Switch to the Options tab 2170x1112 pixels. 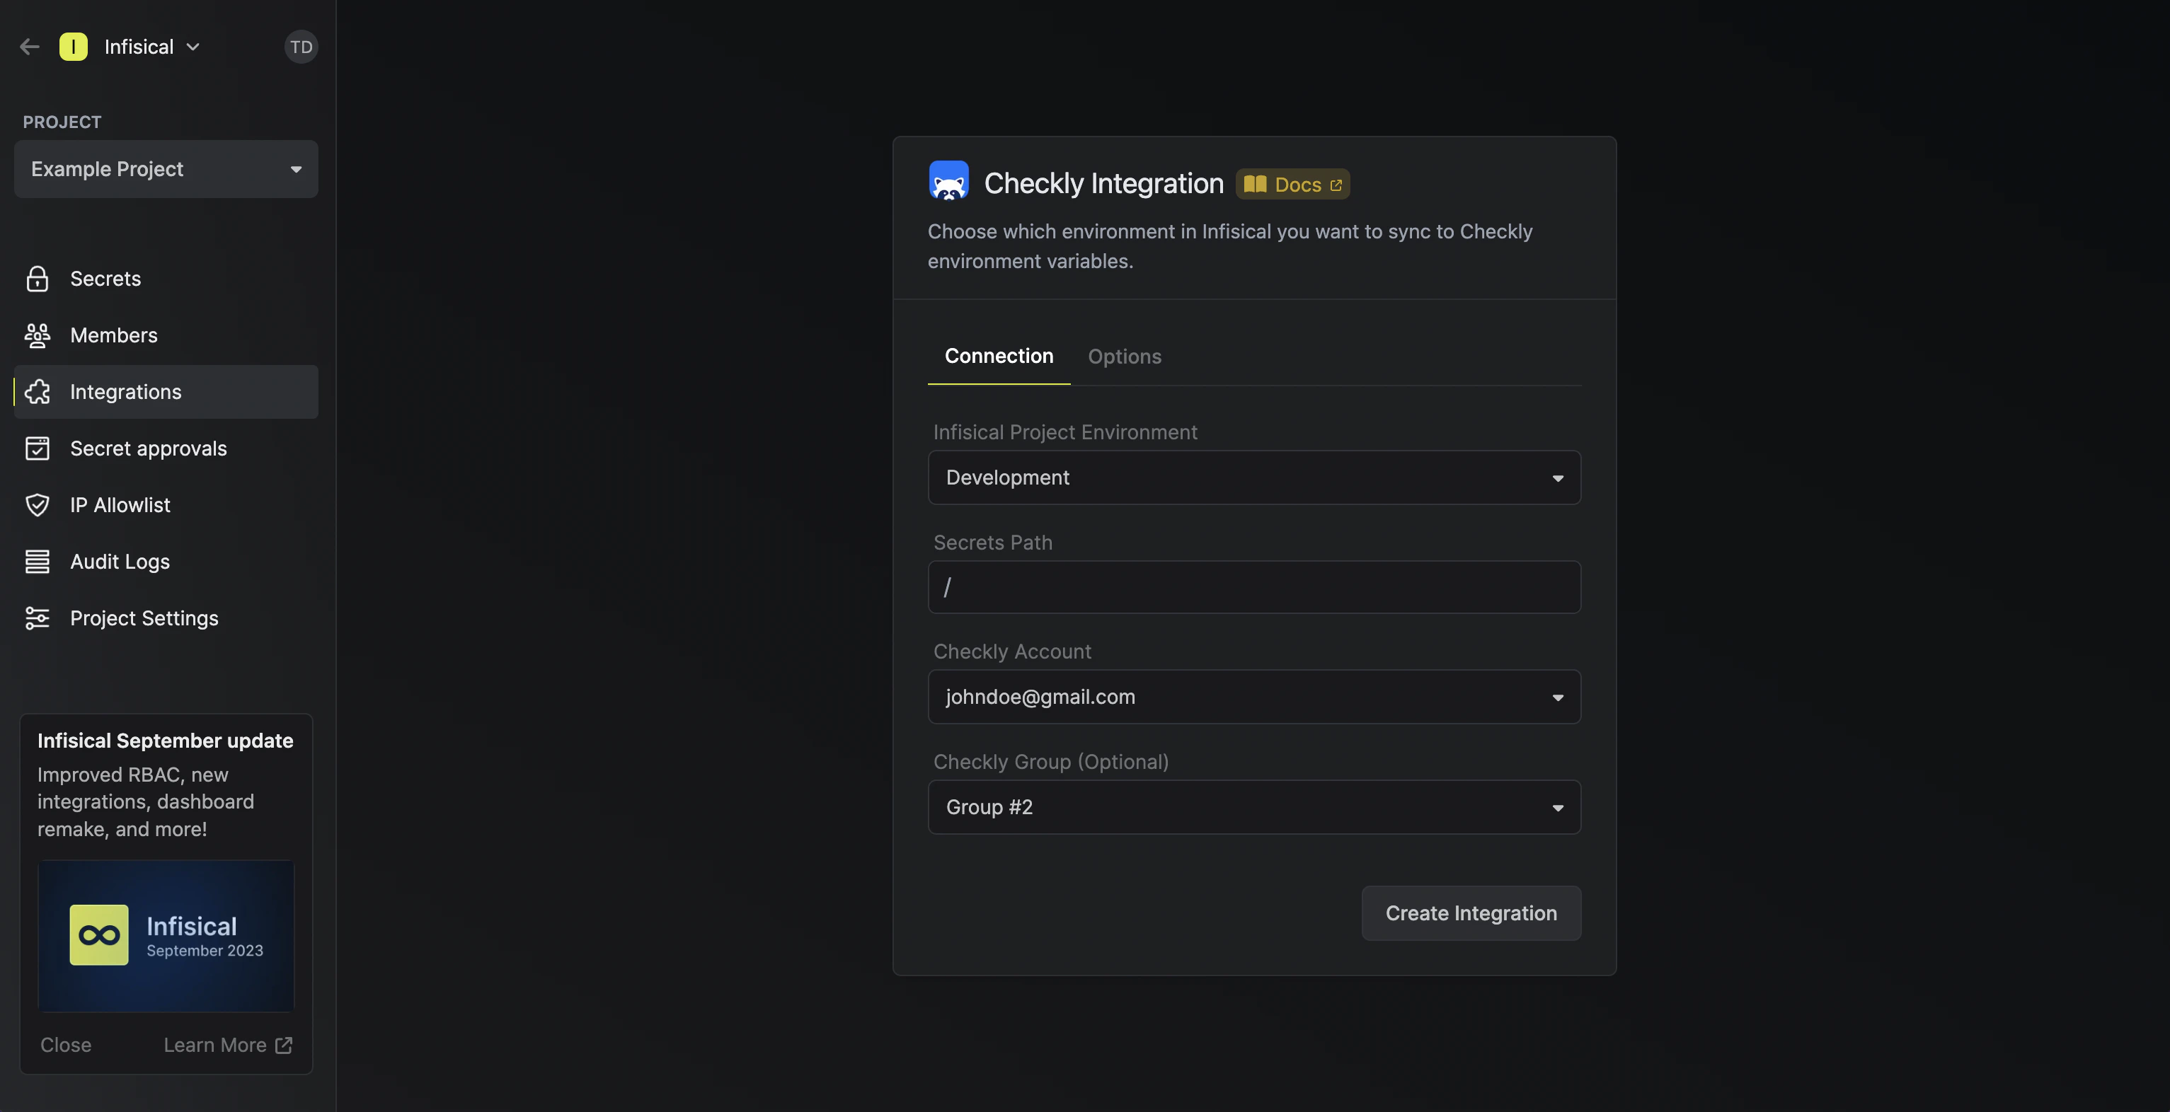pyautogui.click(x=1125, y=357)
